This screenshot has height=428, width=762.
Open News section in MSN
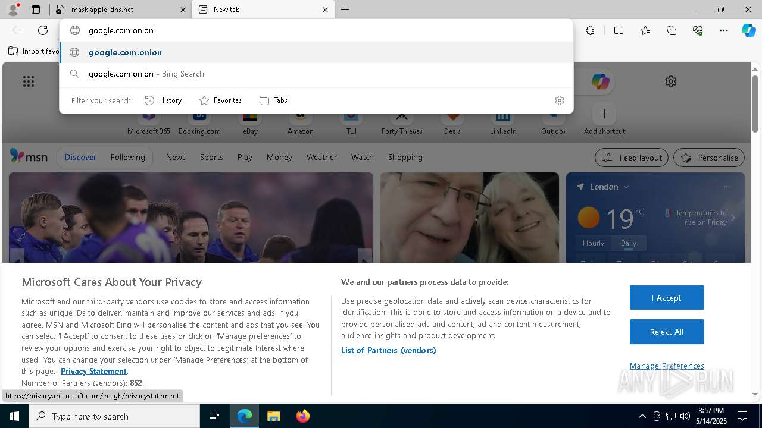coord(176,157)
